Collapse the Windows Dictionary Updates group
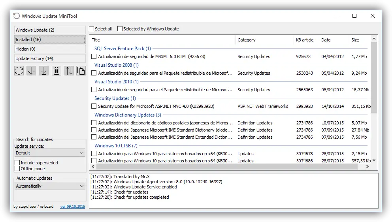This screenshot has height=222, width=392. [x=128, y=115]
